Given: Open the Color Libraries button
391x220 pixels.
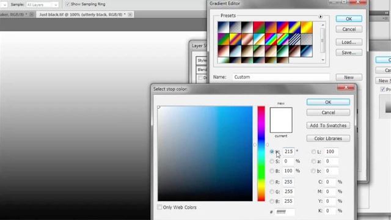Looking at the screenshot, I should (328, 139).
